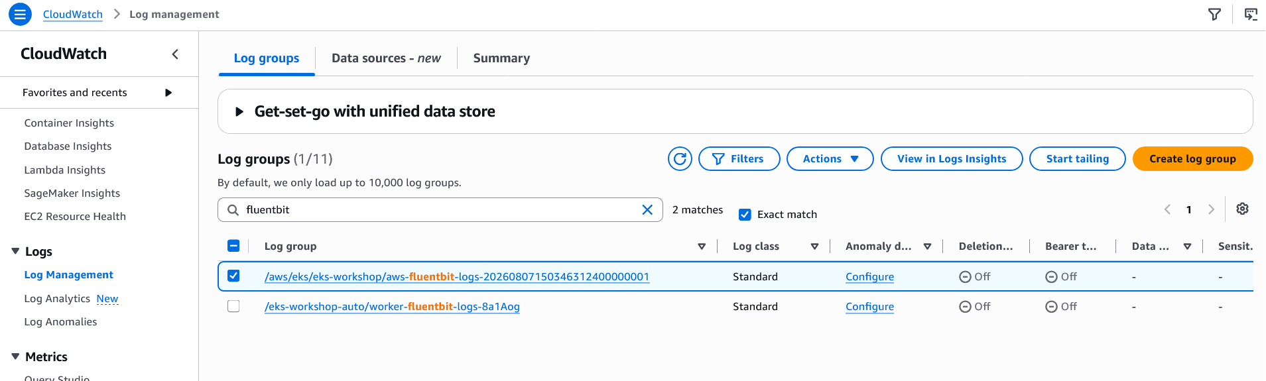This screenshot has width=1266, height=381.
Task: Open worker-fluentbit-logs-8a1Aog log group link
Action: click(x=392, y=307)
